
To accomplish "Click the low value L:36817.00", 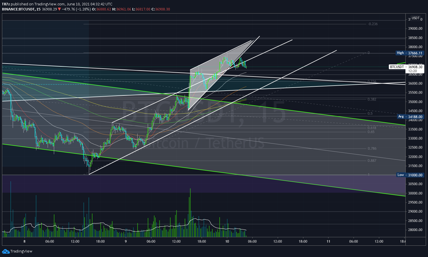I will [141, 9].
